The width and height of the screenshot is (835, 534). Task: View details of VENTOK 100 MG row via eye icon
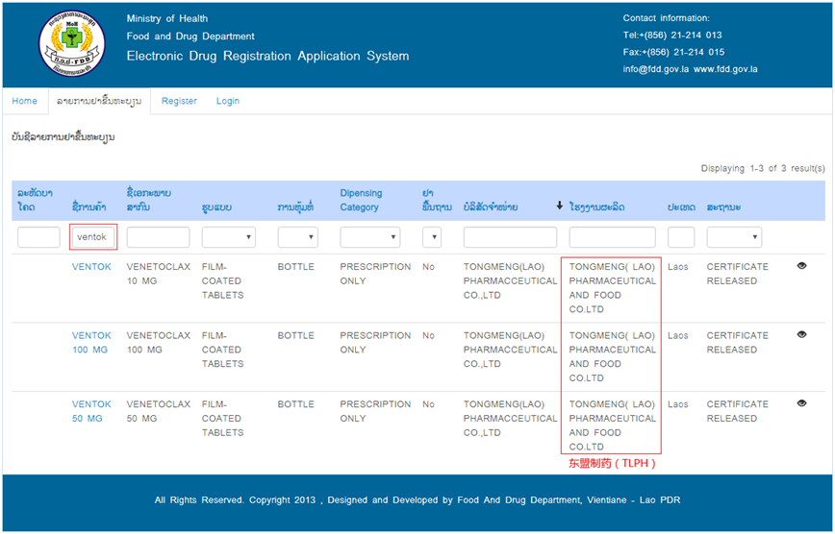[801, 334]
